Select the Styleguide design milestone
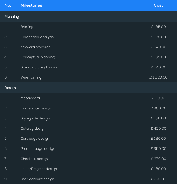This screenshot has height=184, width=177. 35,118
